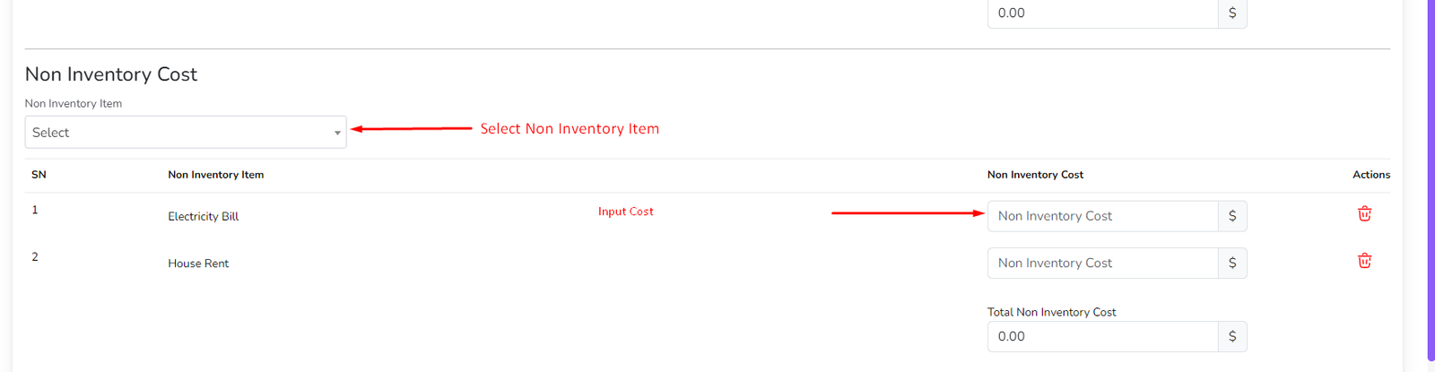Click the Non Inventory Cost column header
This screenshot has width=1435, height=372.
tap(1035, 175)
